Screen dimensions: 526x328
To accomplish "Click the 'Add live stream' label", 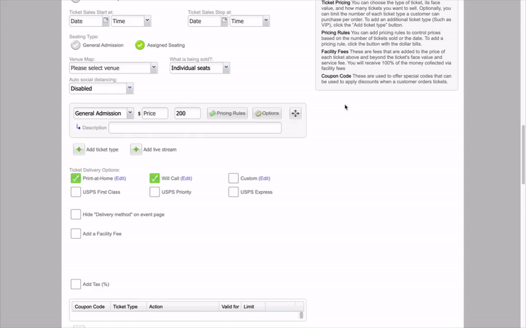I will pyautogui.click(x=160, y=150).
